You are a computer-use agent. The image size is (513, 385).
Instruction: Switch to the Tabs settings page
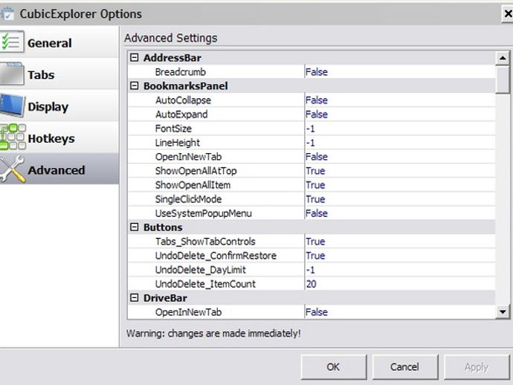(59, 74)
